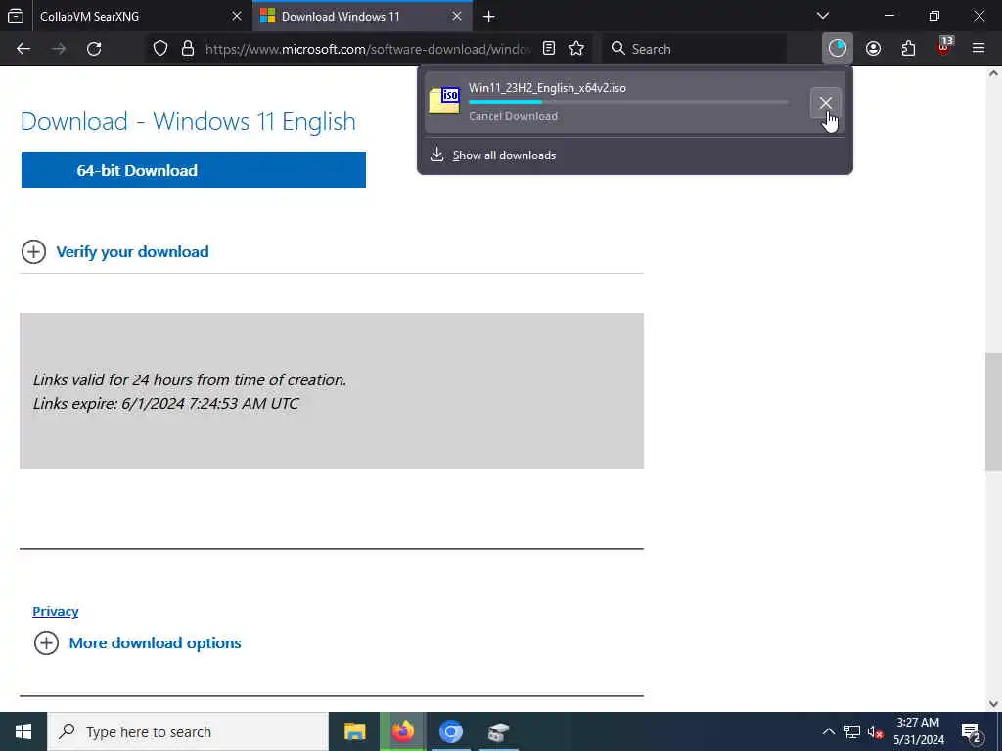Open Firefox View icon at tab bar start

click(16, 16)
